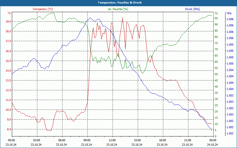Viewport: 237px width, 148px height.
Task: Click the 18:00 time axis label
Action: (x=162, y=140)
